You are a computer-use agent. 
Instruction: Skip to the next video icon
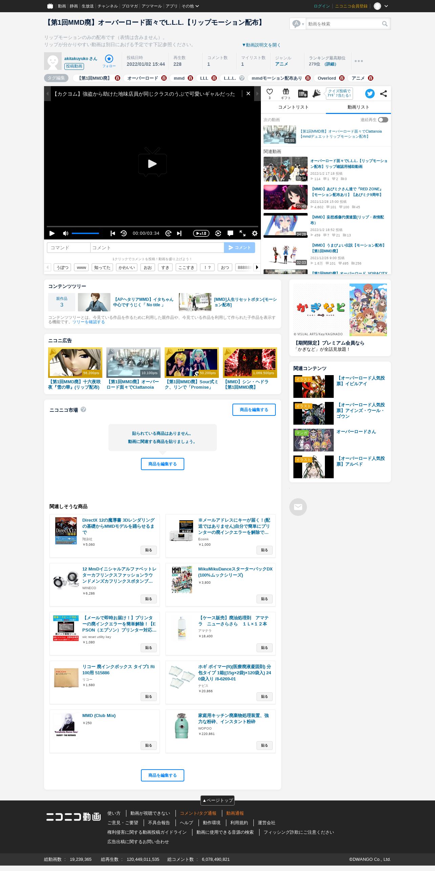pos(179,233)
